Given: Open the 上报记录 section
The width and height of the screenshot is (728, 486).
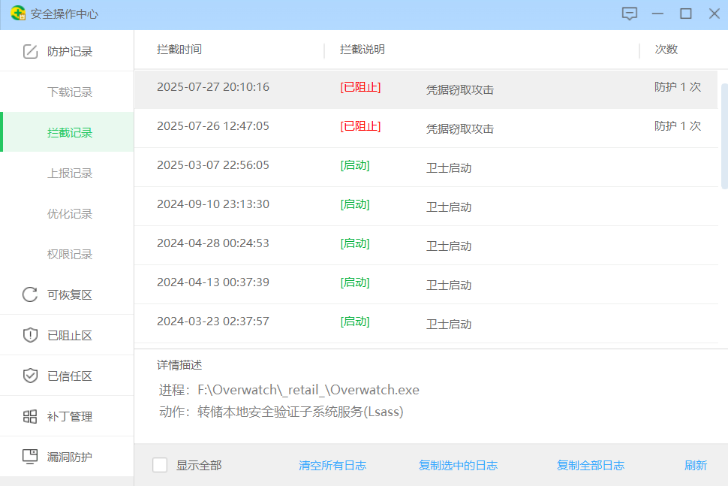Looking at the screenshot, I should 70,174.
